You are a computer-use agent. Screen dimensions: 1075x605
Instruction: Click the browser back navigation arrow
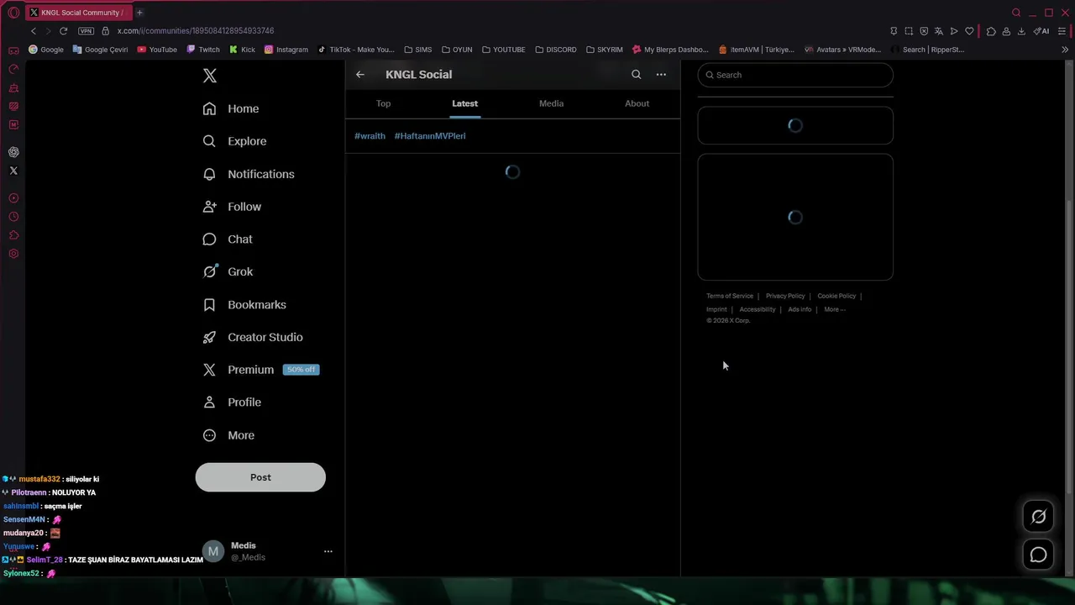pyautogui.click(x=34, y=31)
